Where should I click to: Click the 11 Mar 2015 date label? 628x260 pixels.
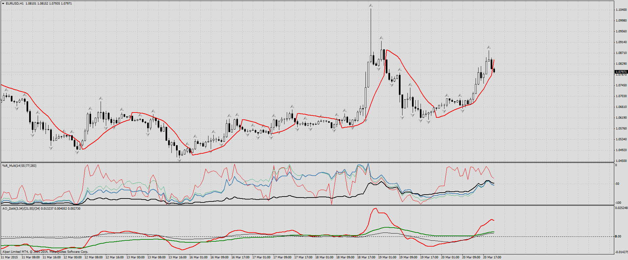pos(10,257)
